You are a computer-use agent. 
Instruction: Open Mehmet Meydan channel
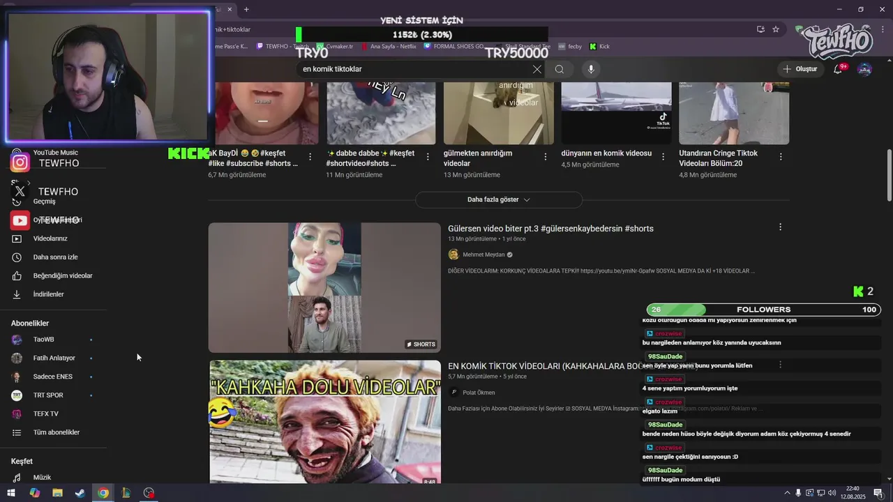(x=483, y=254)
